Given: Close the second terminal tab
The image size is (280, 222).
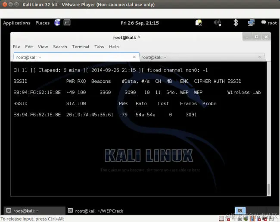Looking at the screenshot, I should [259, 57].
